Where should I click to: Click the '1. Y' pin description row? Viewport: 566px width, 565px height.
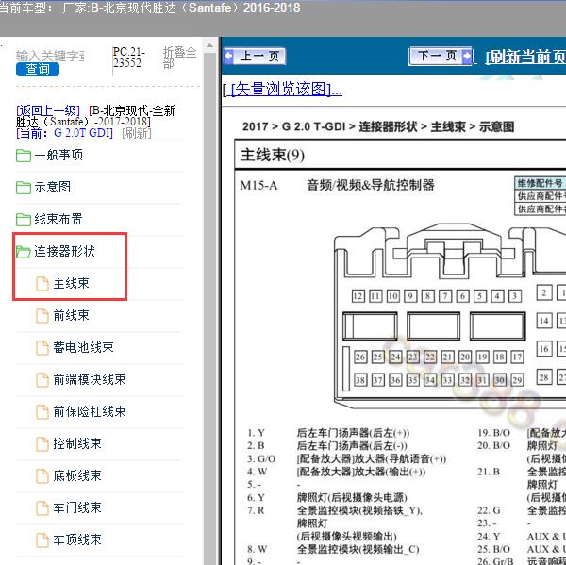328,433
